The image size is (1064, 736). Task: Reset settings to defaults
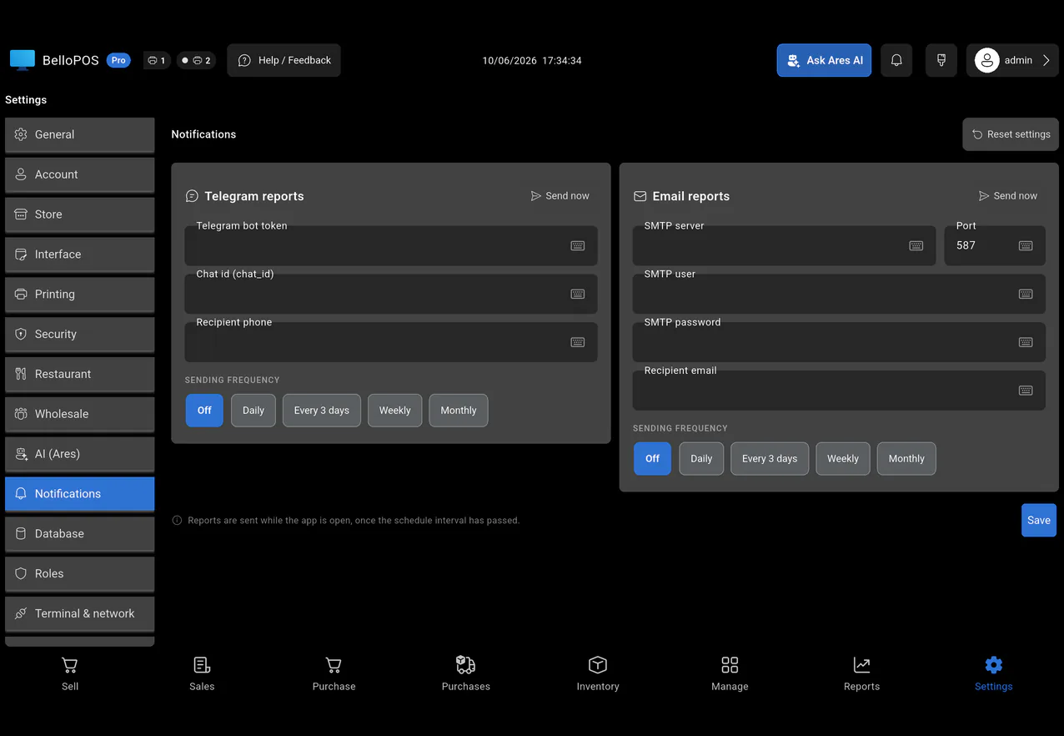coord(1011,134)
